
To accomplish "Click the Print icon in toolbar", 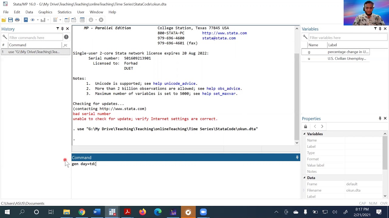I will [x=17, y=20].
